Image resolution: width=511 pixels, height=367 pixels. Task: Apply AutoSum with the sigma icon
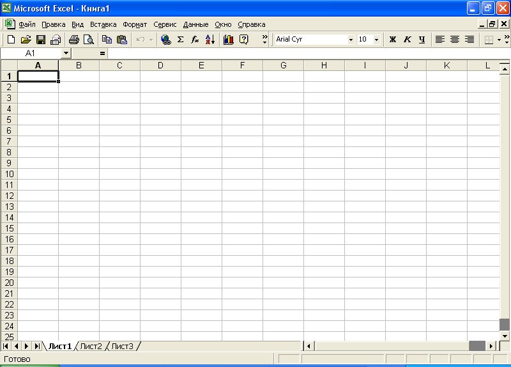coord(180,40)
